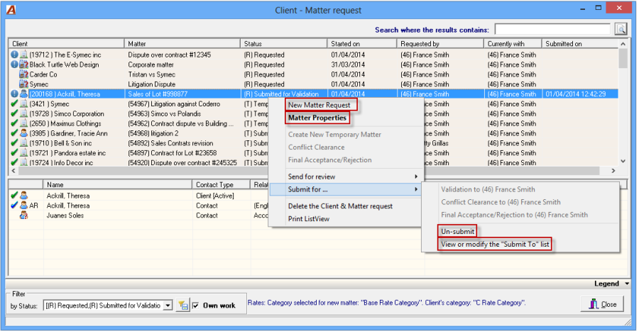
Task: Choose Matter Properties from context menu
Action: [x=317, y=118]
